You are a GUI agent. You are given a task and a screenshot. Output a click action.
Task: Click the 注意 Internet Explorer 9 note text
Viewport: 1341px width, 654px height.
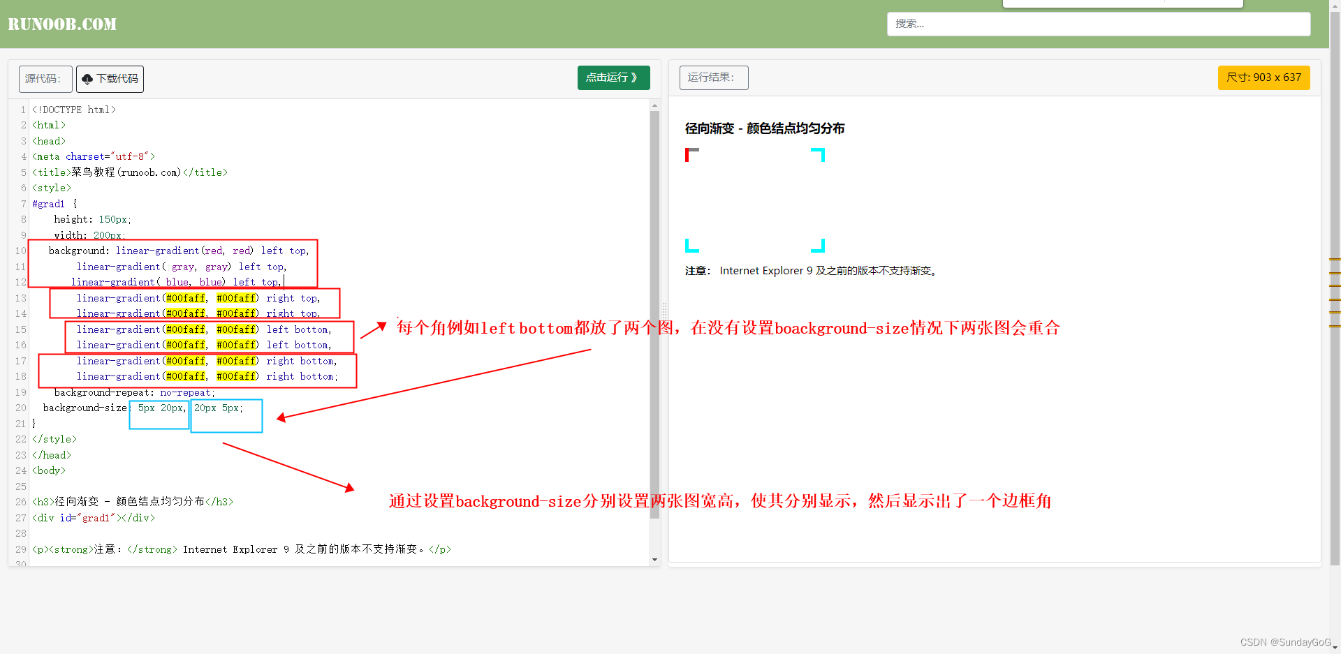point(812,271)
